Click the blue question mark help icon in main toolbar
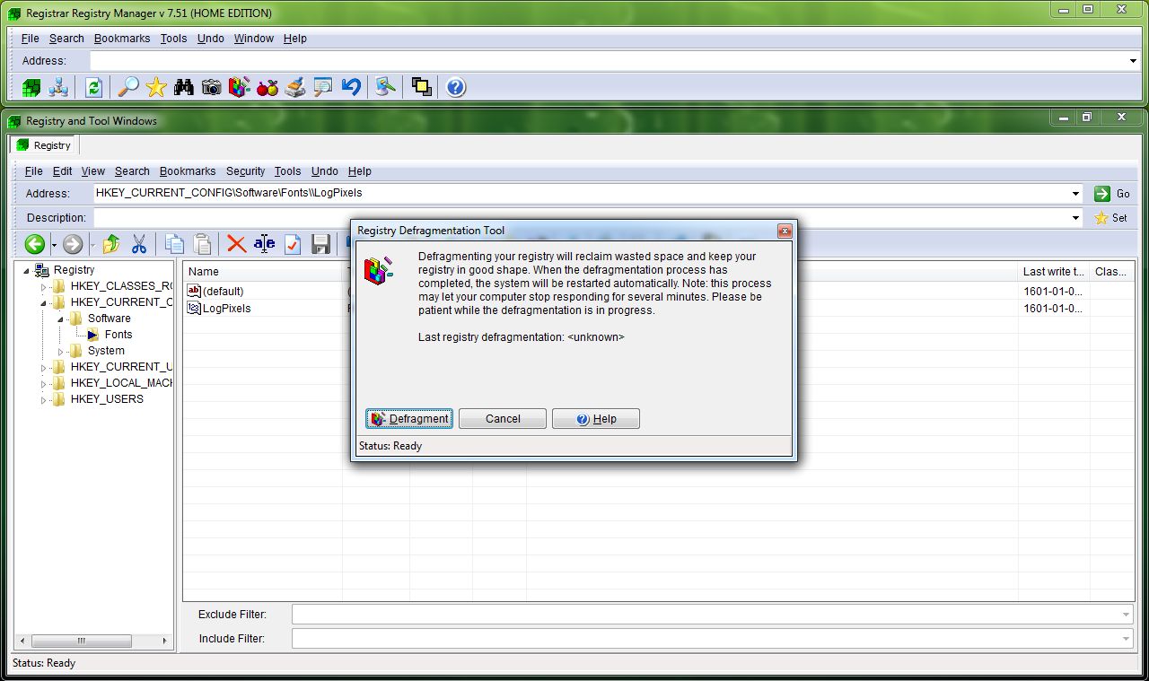Viewport: 1149px width, 681px height. tap(455, 87)
